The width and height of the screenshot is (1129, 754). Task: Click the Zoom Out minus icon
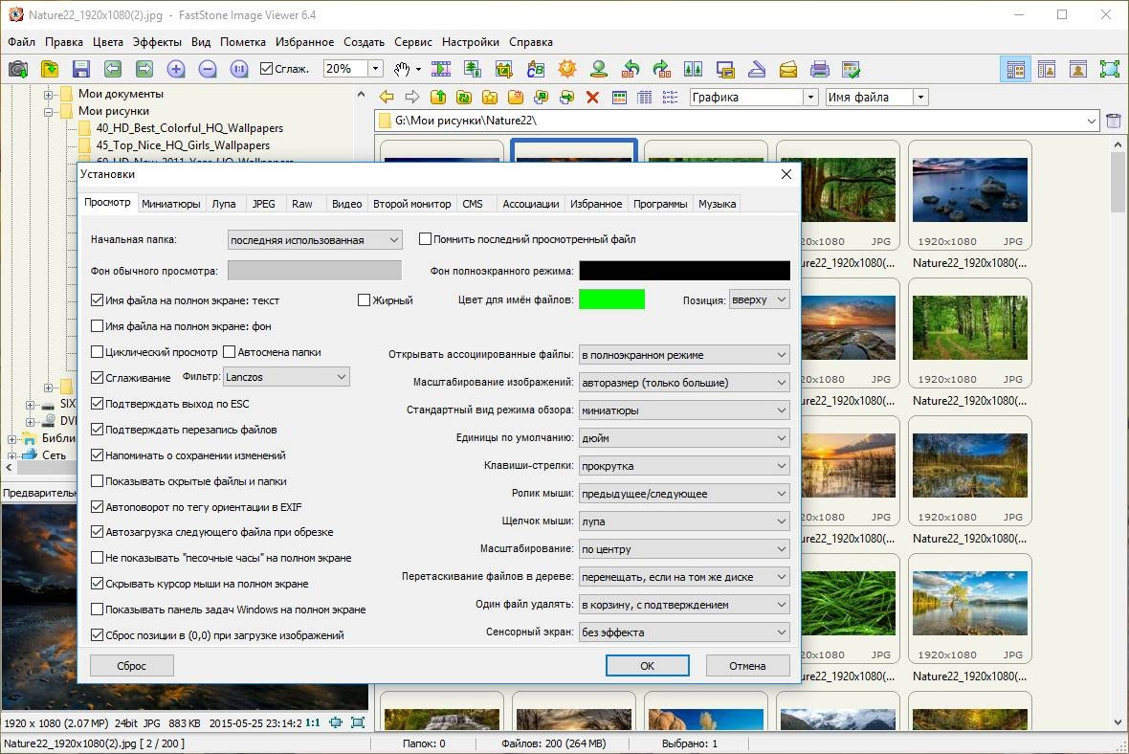click(208, 69)
